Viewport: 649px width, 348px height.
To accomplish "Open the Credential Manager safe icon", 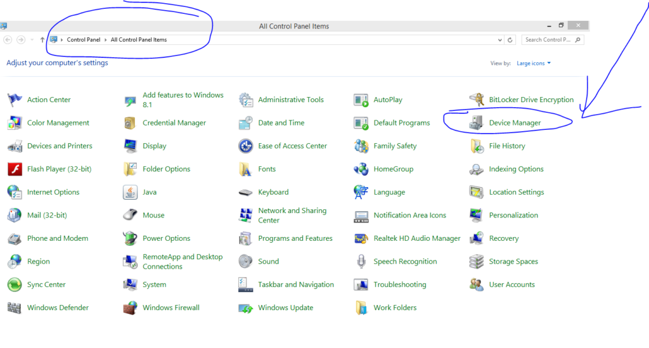I will click(130, 123).
